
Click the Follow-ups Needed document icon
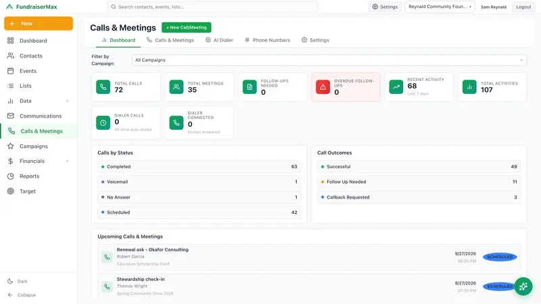(250, 87)
